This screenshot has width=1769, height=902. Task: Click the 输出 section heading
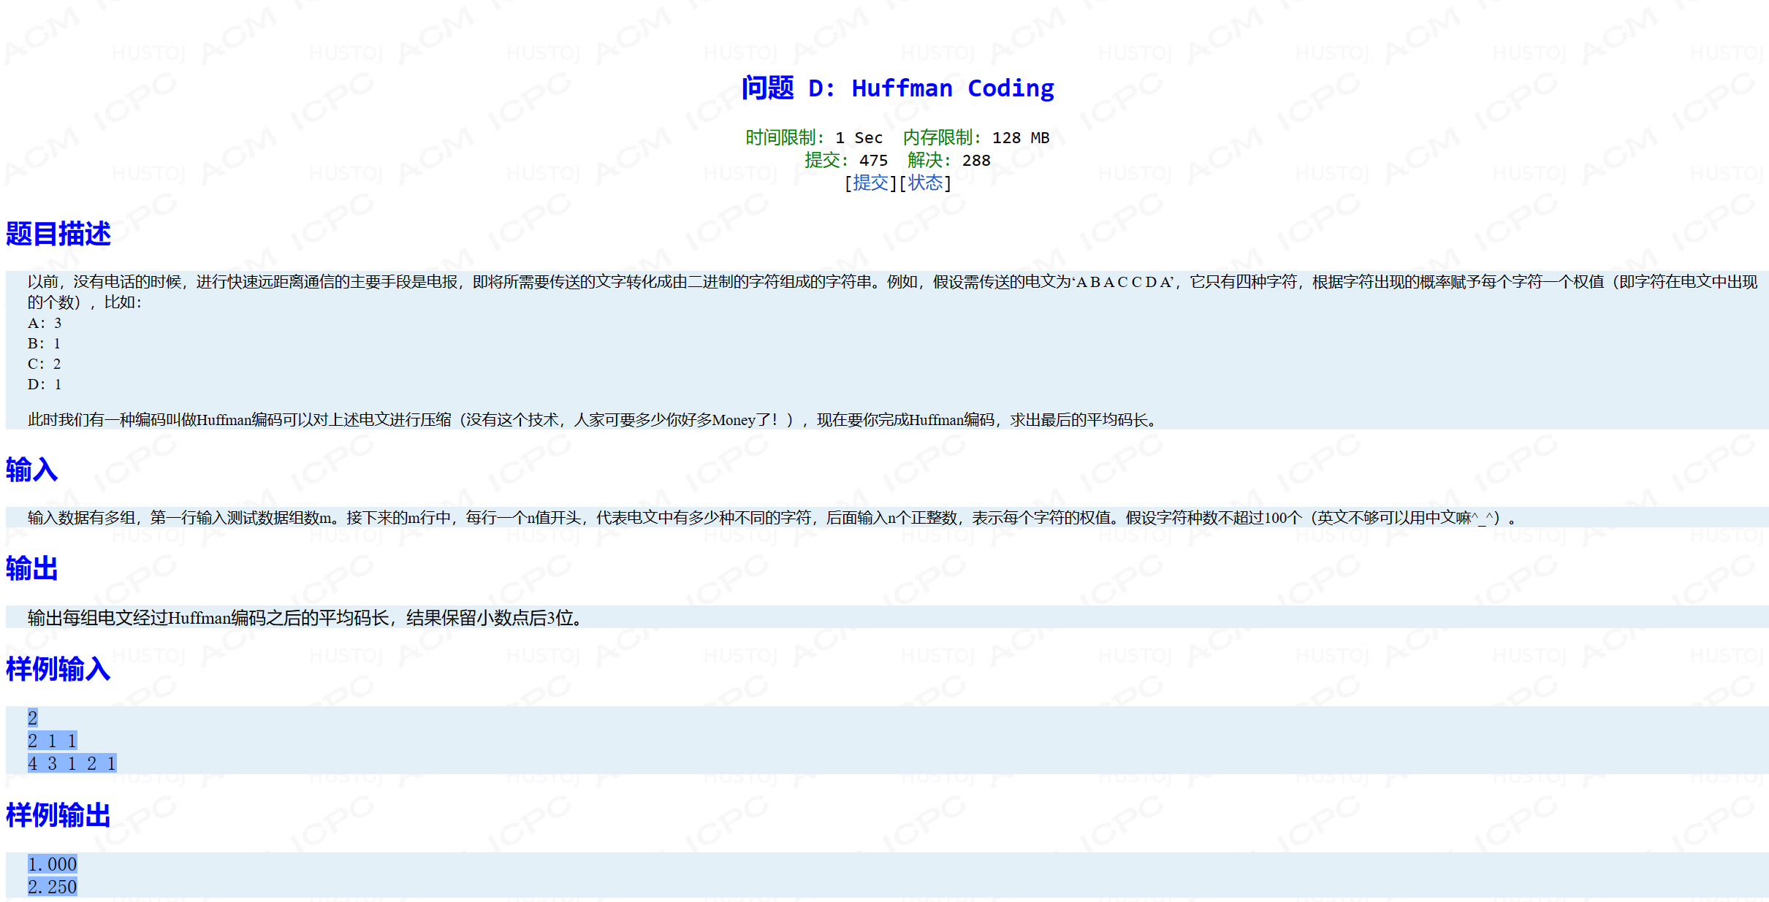pos(31,568)
